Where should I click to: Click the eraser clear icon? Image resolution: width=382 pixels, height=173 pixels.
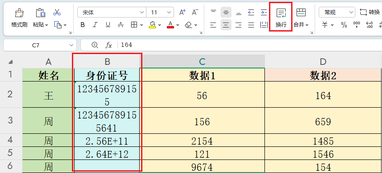(188, 24)
